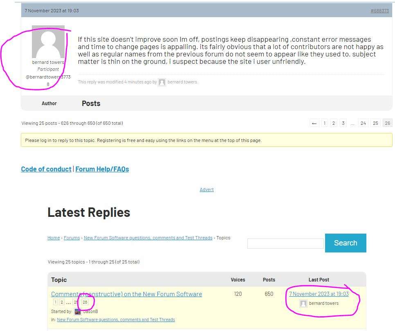Click the 'Please log in to reply' notice
Viewport: 395px width, 331px height.
206,140
